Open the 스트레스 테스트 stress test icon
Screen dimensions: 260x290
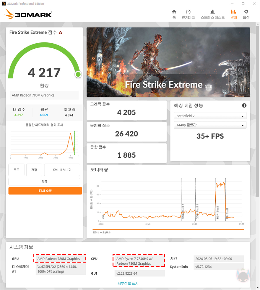(212, 12)
